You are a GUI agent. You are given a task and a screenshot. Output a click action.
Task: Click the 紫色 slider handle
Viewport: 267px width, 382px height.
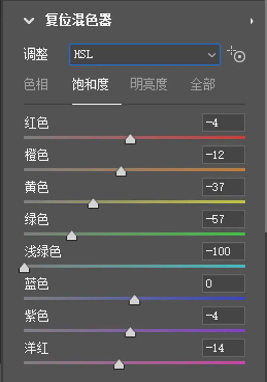pos(130,332)
